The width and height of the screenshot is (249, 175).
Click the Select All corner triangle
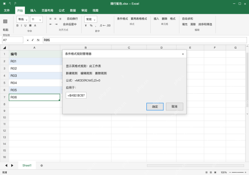[4, 48]
